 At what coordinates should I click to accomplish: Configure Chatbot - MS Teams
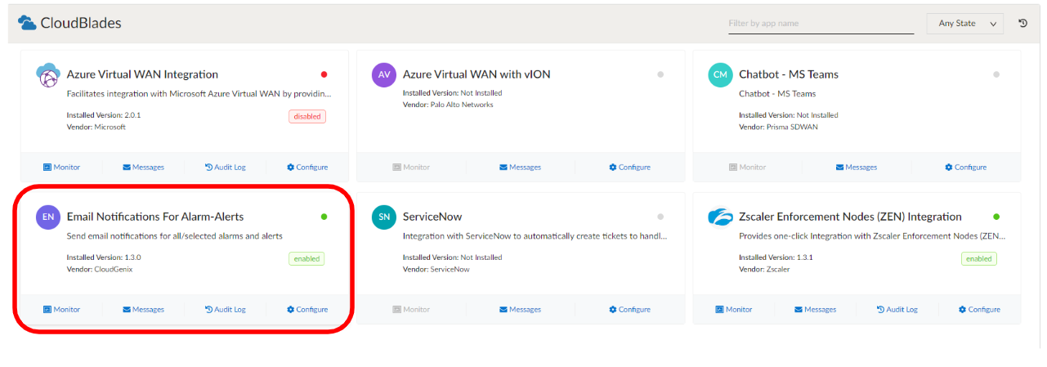tap(965, 167)
